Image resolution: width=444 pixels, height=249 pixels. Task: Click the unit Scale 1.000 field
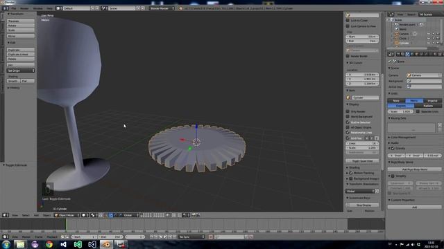(x=400, y=111)
